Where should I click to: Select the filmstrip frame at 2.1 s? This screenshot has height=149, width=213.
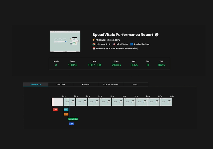click(x=142, y=102)
